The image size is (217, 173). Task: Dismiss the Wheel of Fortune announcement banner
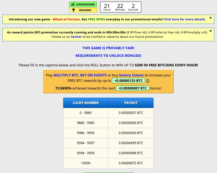pyautogui.click(x=210, y=18)
